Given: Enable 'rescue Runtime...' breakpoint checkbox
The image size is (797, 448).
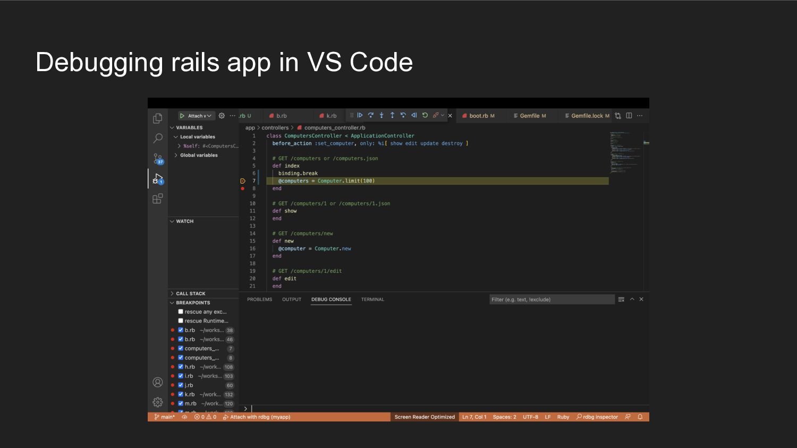Looking at the screenshot, I should coord(181,321).
